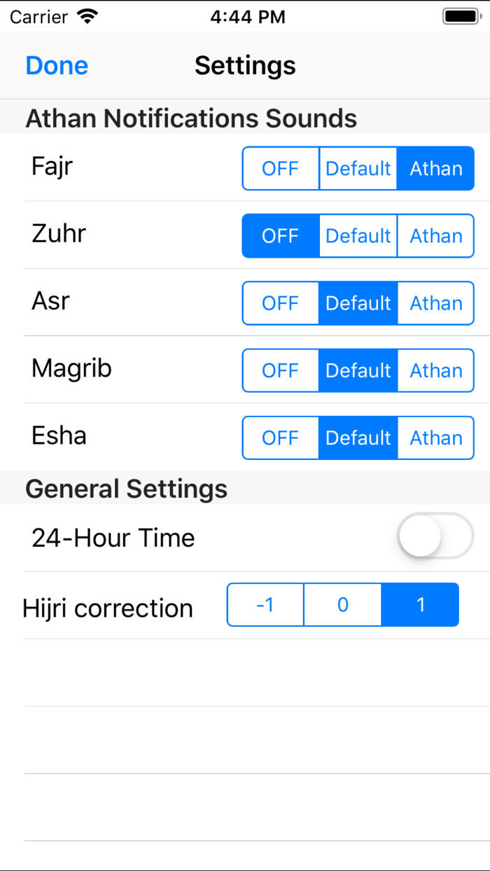This screenshot has height=871, width=490.
Task: Set Hijri correction to 0
Action: point(342,605)
